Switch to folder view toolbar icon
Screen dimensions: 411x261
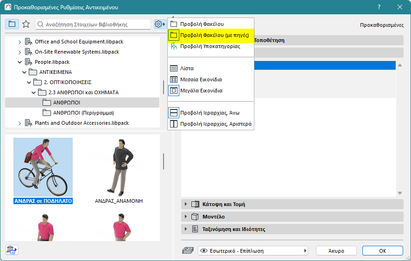(12, 24)
